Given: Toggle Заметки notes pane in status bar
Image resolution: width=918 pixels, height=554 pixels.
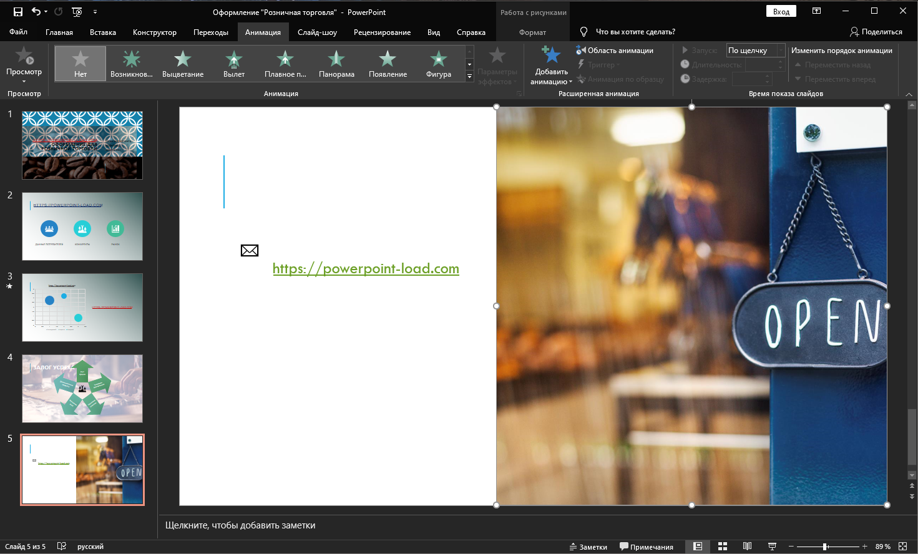Looking at the screenshot, I should click(588, 547).
